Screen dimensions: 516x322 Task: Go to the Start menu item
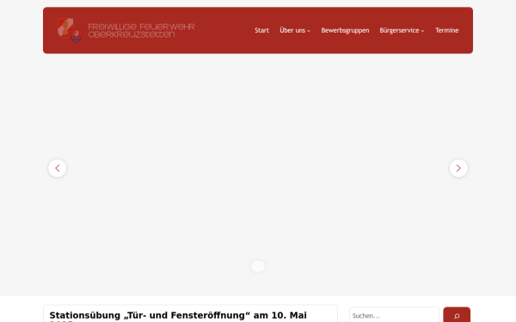tap(261, 30)
